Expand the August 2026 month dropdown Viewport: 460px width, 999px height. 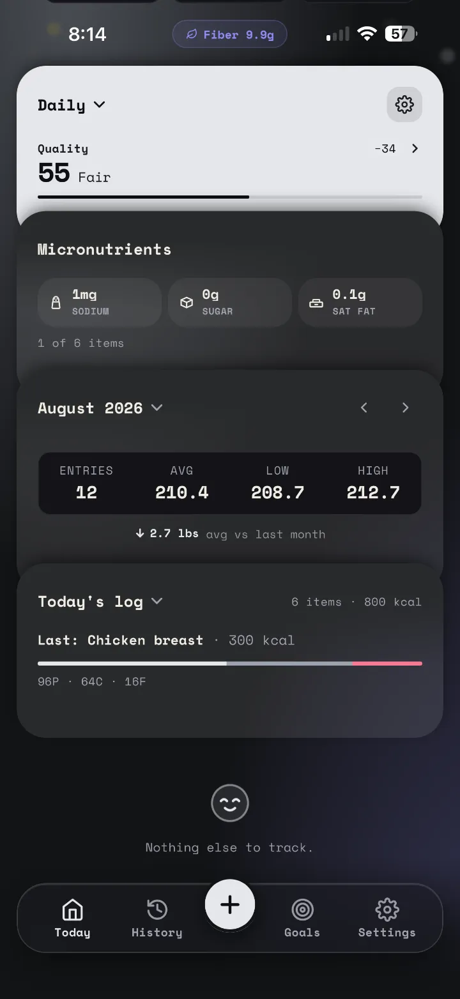pos(100,408)
